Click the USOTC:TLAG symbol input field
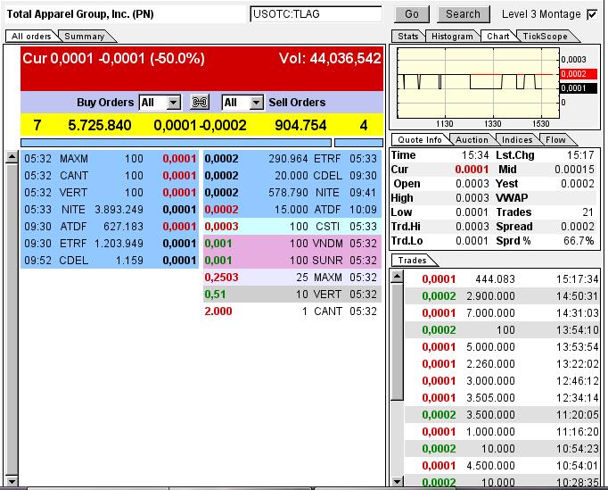 point(315,14)
